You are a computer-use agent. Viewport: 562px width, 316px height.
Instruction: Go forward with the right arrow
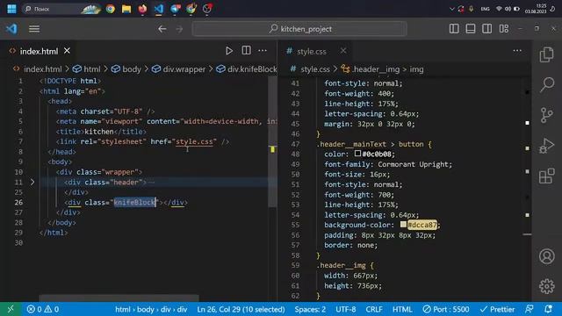pos(179,29)
